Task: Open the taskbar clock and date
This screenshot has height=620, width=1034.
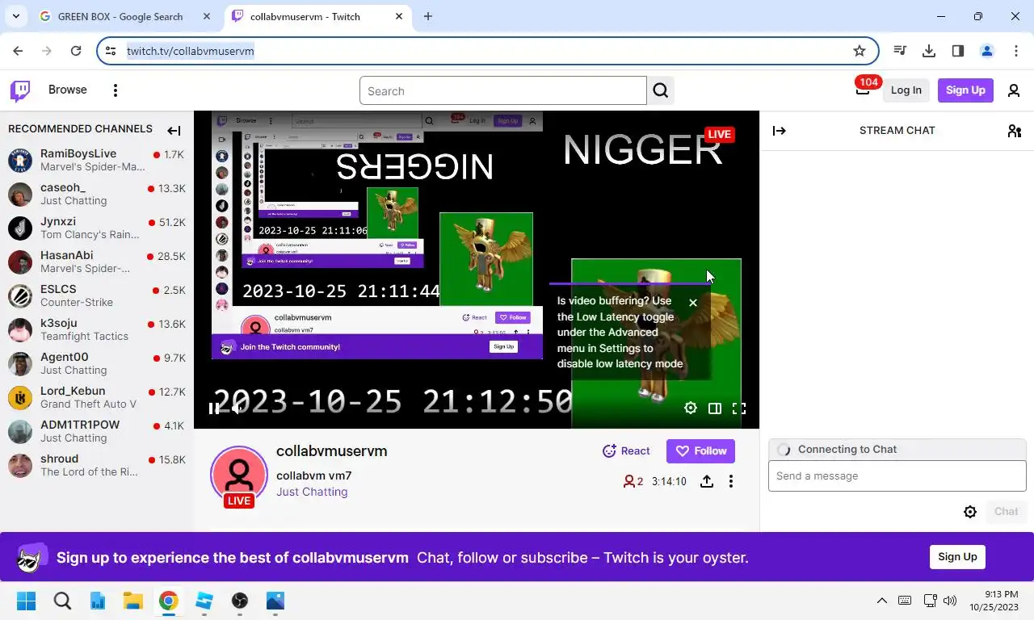Action: pyautogui.click(x=994, y=601)
